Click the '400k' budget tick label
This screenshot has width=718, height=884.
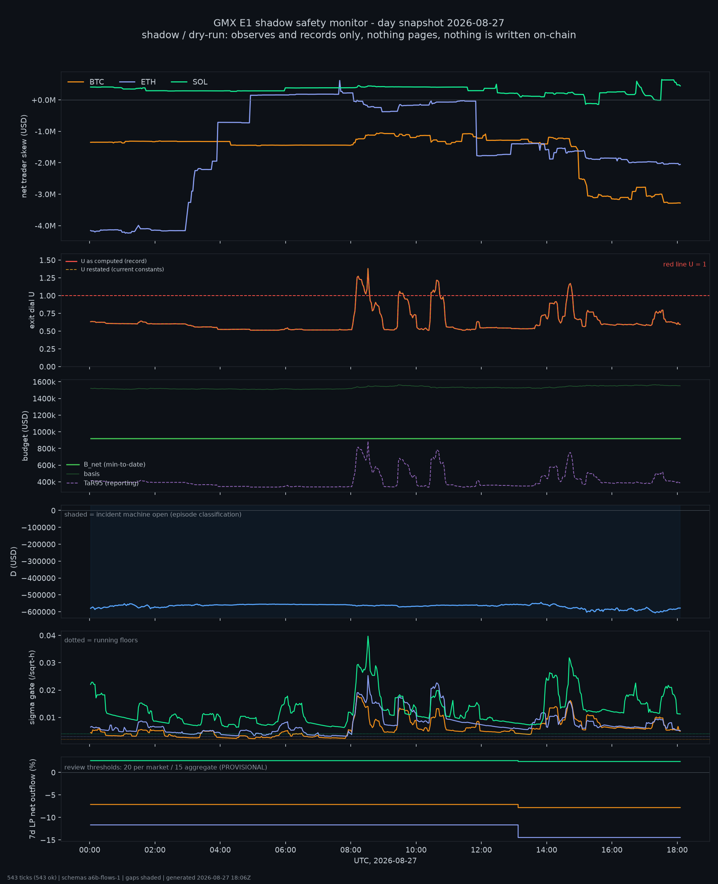coord(46,482)
